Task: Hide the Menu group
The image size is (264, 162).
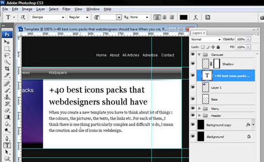Action: (193, 108)
